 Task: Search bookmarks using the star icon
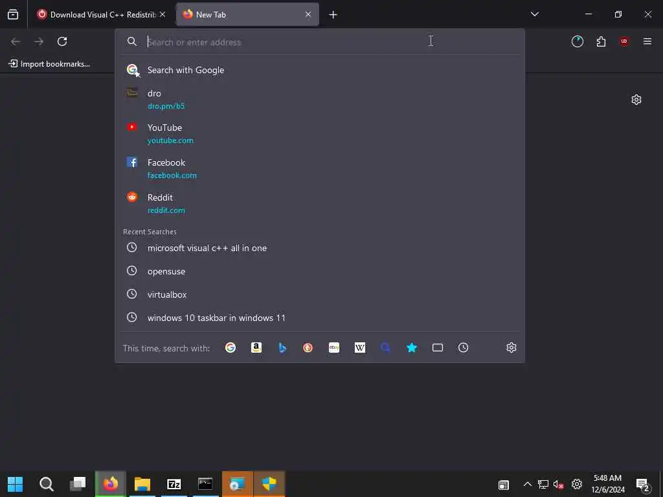tap(411, 348)
